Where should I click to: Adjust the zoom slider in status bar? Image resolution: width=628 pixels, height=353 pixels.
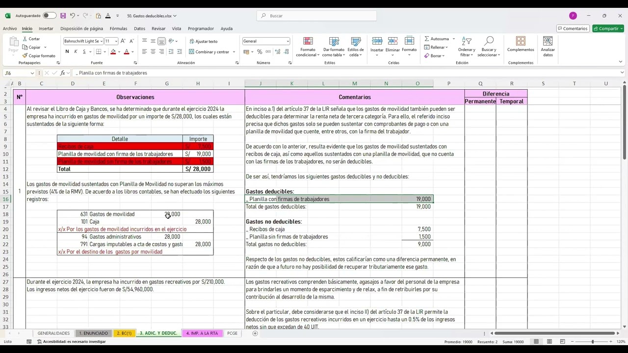pos(592,342)
